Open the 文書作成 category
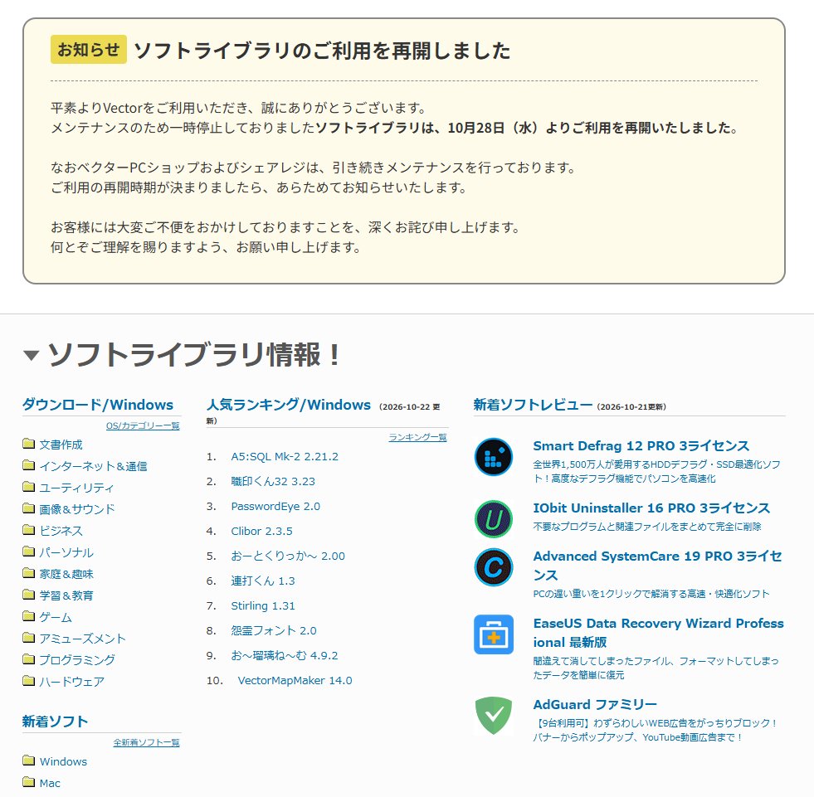 coord(61,445)
